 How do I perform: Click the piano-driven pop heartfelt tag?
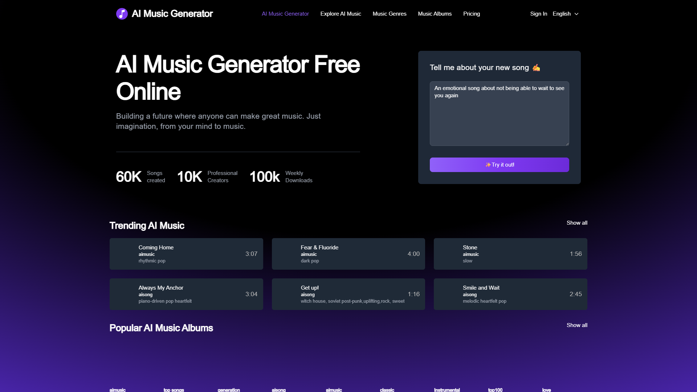[165, 301]
